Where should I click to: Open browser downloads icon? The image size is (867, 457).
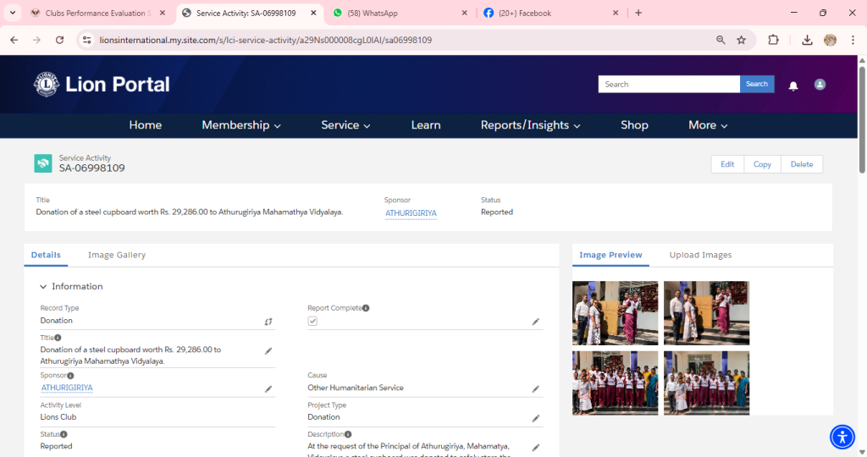point(807,40)
